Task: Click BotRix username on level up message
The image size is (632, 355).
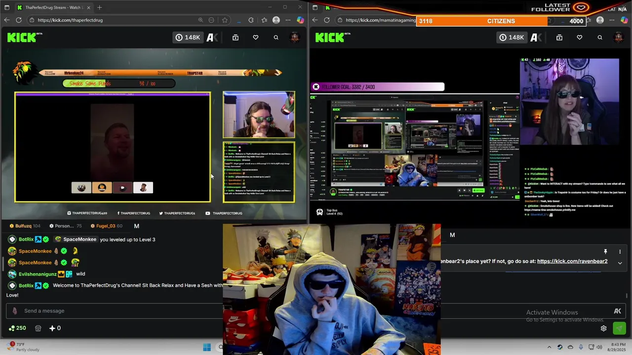Action: [26, 239]
